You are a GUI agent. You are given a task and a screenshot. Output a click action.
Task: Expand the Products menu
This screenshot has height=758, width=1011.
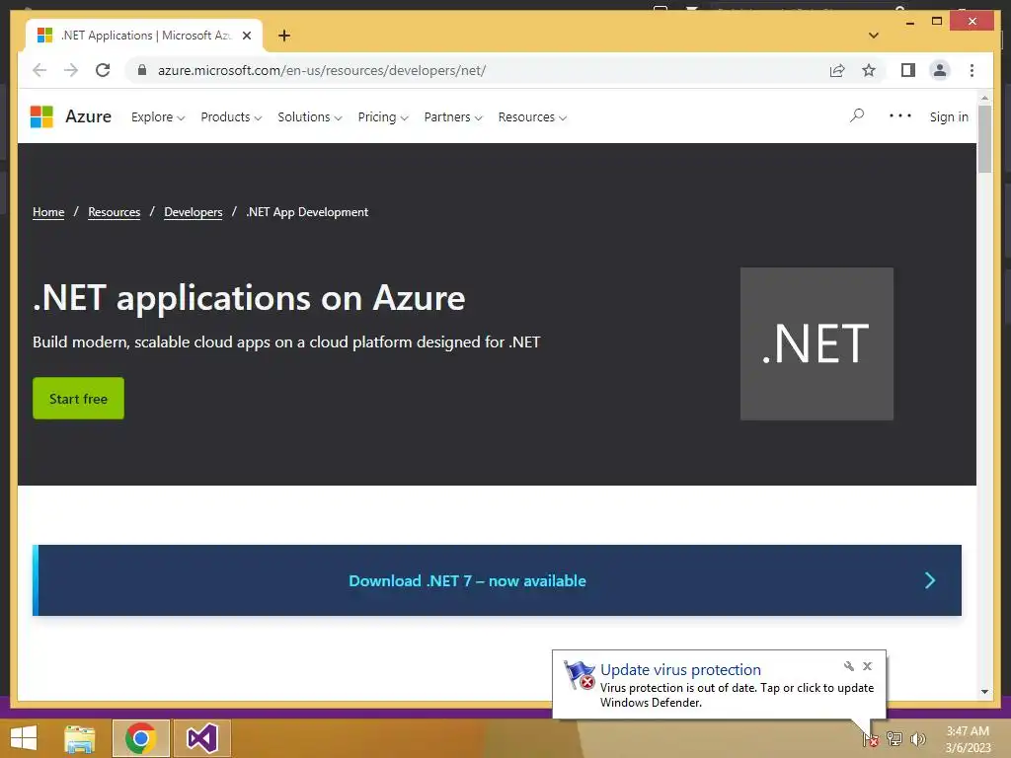click(231, 116)
